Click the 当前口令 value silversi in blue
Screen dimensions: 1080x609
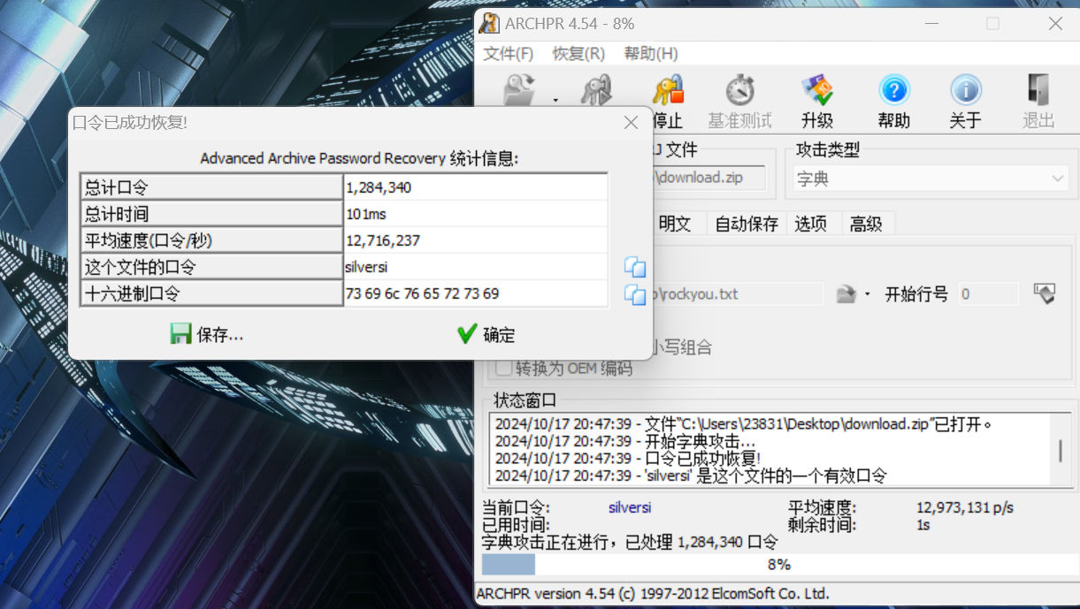pyautogui.click(x=630, y=508)
